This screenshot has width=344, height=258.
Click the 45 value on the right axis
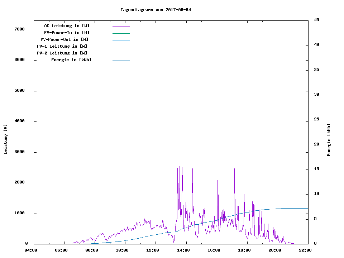click(x=316, y=20)
